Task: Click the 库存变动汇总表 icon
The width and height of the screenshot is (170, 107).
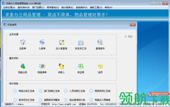Action: [x=15, y=100]
